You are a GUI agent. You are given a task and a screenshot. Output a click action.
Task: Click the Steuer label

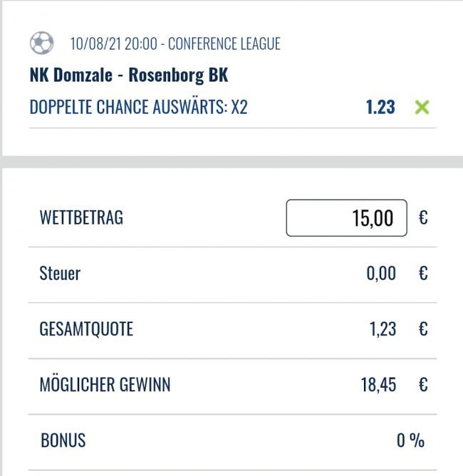[60, 273]
